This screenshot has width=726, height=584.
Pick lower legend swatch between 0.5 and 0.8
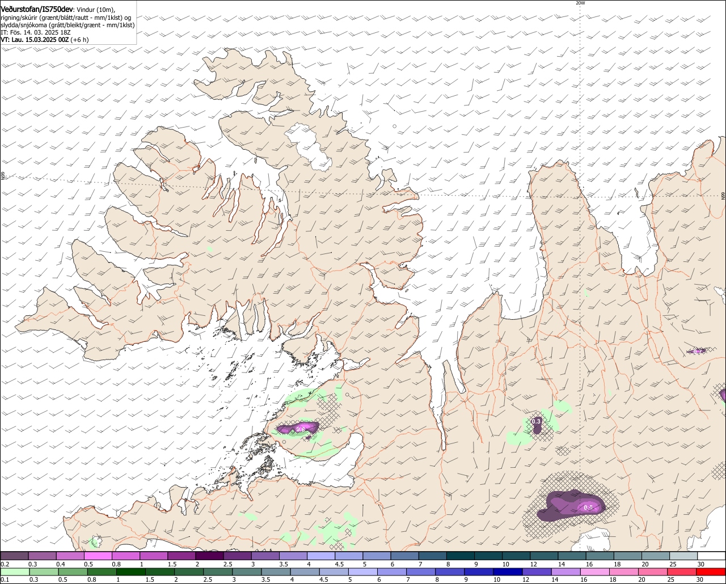coord(73,572)
